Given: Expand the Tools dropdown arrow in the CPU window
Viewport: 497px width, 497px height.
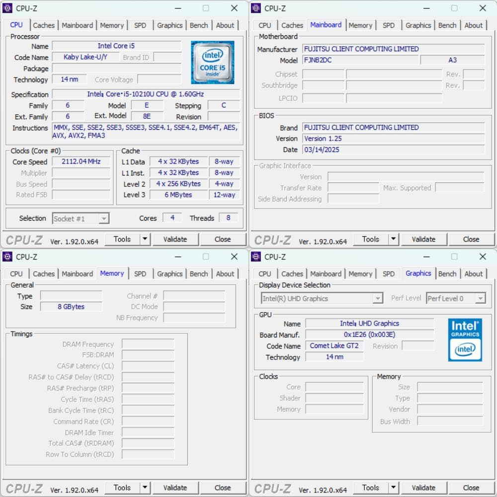Looking at the screenshot, I should 145,239.
